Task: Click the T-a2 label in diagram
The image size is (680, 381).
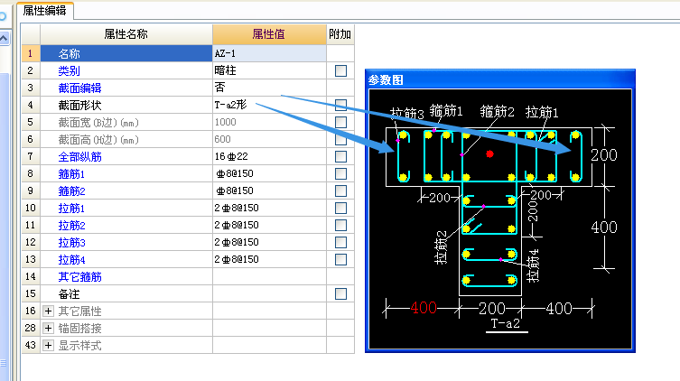Action: tap(505, 323)
